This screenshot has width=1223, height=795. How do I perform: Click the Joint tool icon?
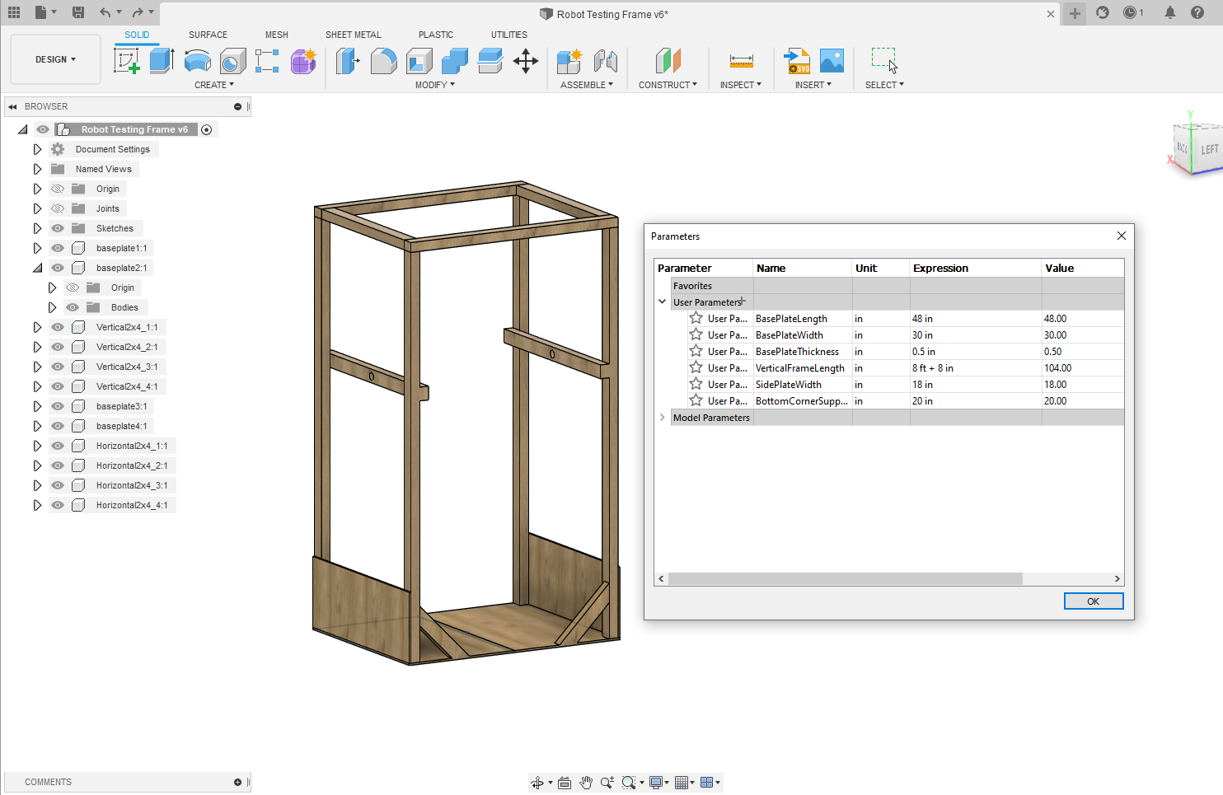pyautogui.click(x=606, y=61)
